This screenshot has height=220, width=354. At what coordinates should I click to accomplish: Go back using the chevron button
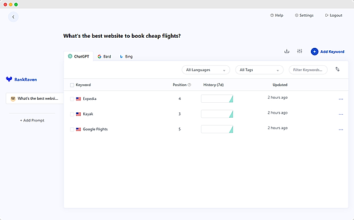[13, 17]
